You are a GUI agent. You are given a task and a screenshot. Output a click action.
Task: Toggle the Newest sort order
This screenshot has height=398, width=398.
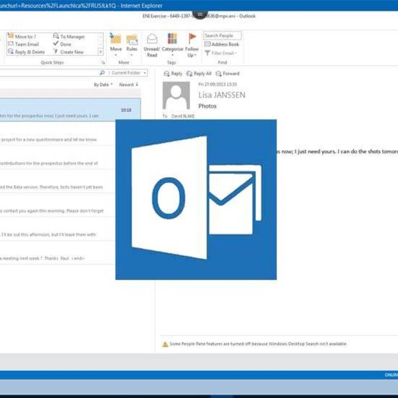click(129, 84)
